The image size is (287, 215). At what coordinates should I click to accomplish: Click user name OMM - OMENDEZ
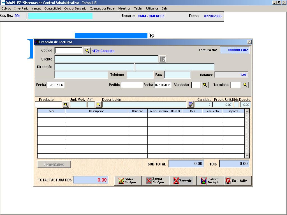click(151, 16)
